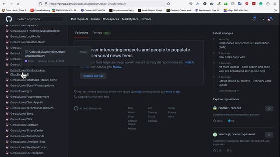This screenshot has height=157, width=280.
Task: Open Issues in header
Action: [x=95, y=19]
